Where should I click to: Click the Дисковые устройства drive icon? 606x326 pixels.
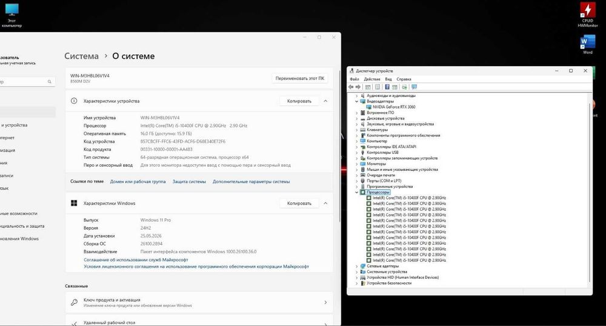coord(362,118)
